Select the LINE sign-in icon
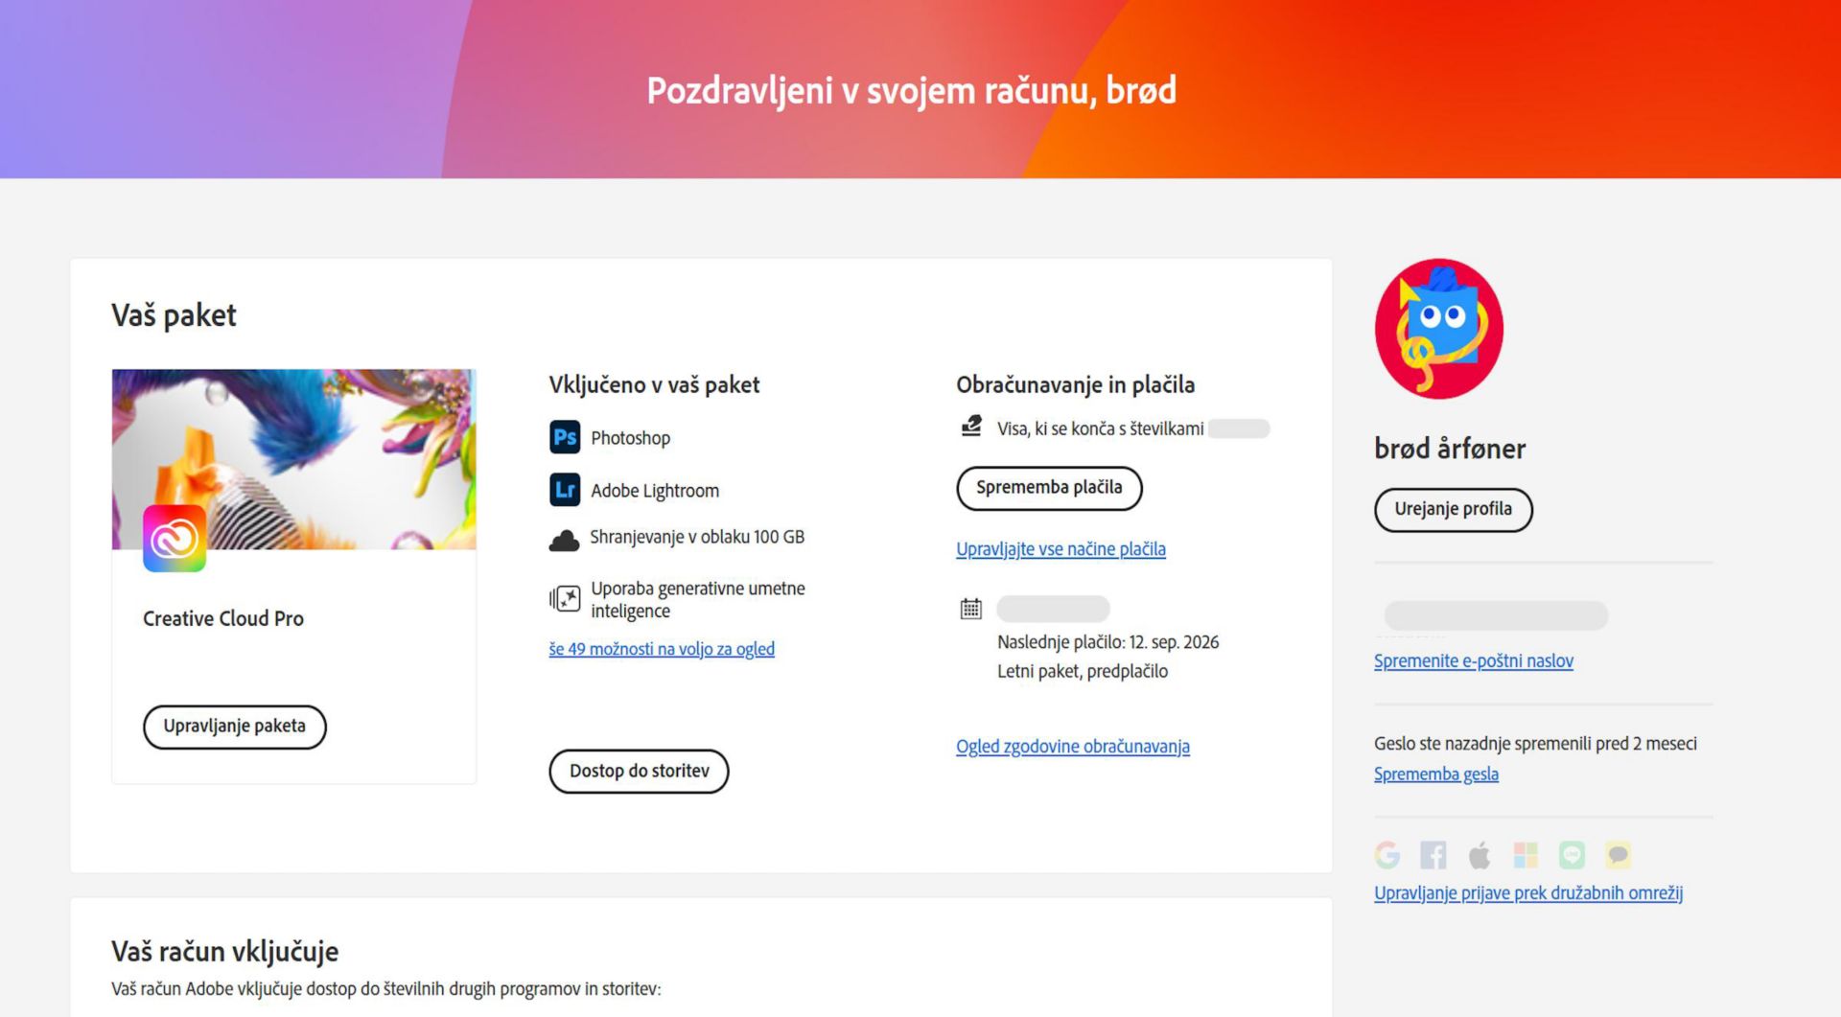The image size is (1841, 1017). (x=1570, y=854)
